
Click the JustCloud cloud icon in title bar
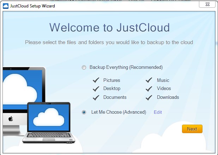click(6, 6)
